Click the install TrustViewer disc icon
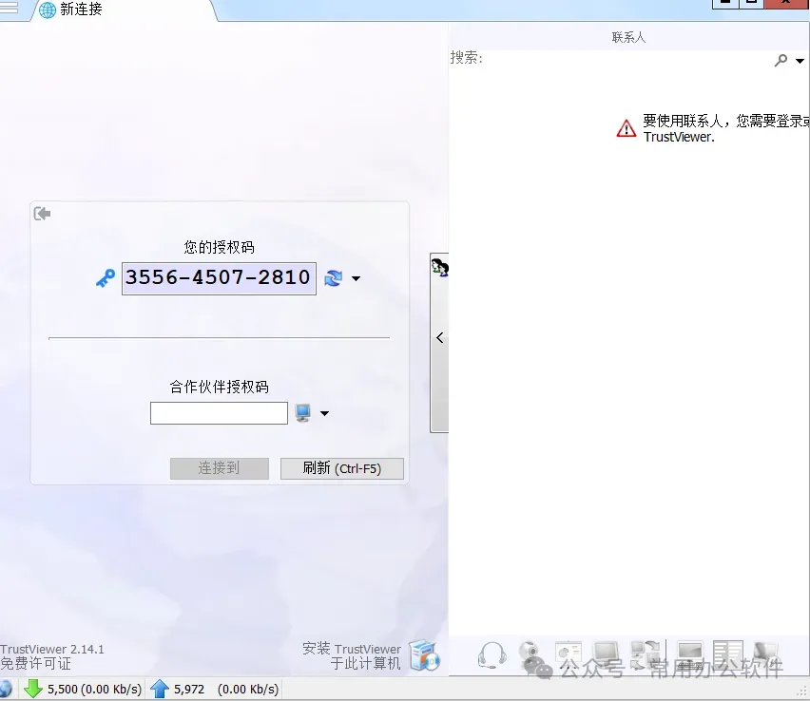The height and width of the screenshot is (701, 810). [x=424, y=655]
